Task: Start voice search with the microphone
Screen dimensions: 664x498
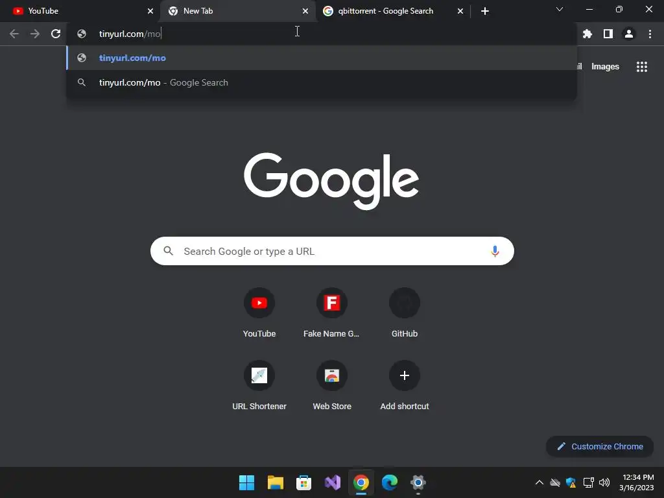Action: pos(495,251)
